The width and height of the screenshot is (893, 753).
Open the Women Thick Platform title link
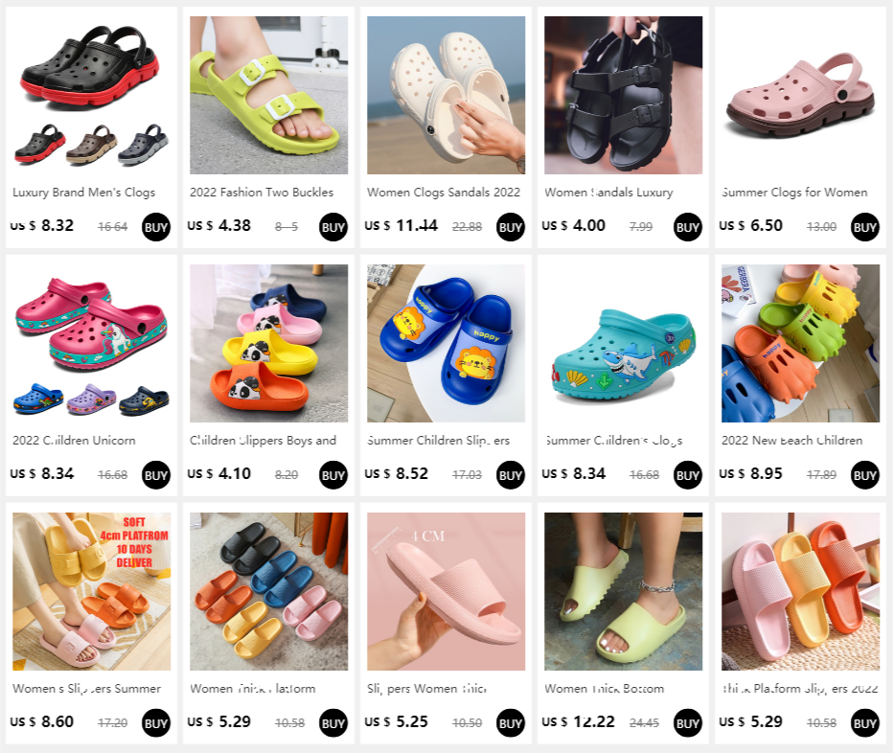[x=253, y=688]
